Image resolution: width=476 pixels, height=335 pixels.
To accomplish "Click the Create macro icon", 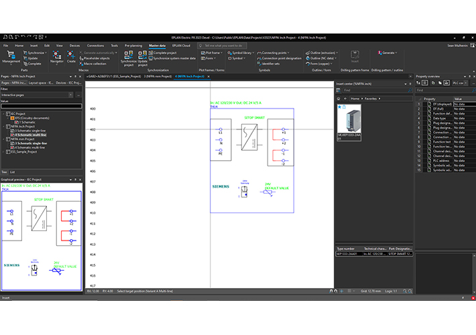I will coord(71,57).
